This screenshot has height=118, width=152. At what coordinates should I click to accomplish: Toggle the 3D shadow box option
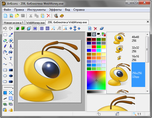coord(29,29)
